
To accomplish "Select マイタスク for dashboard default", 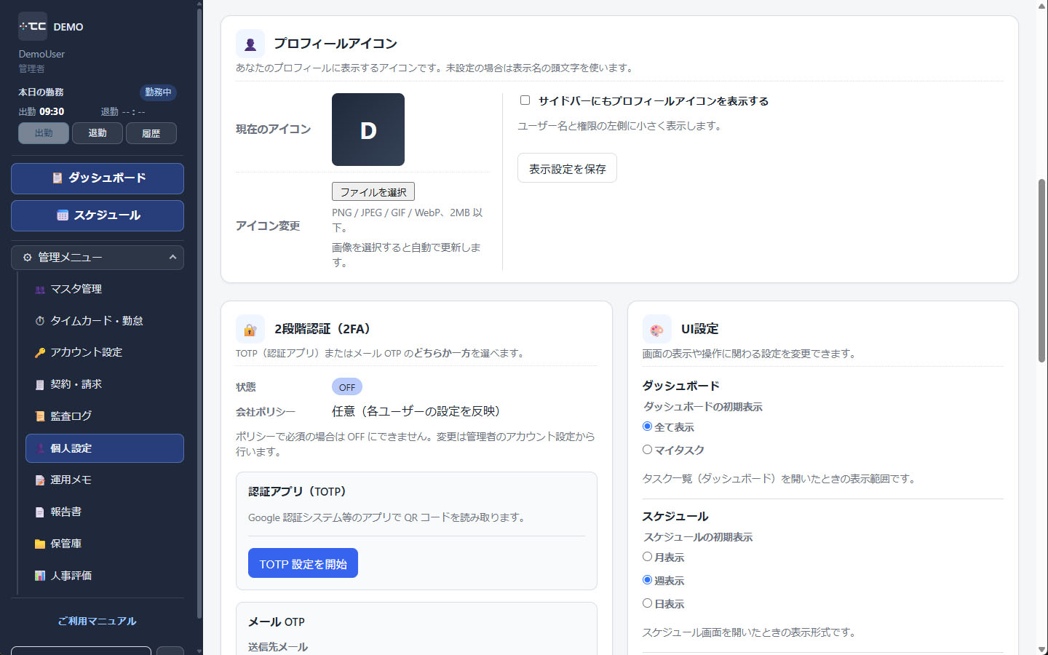I will 647,450.
